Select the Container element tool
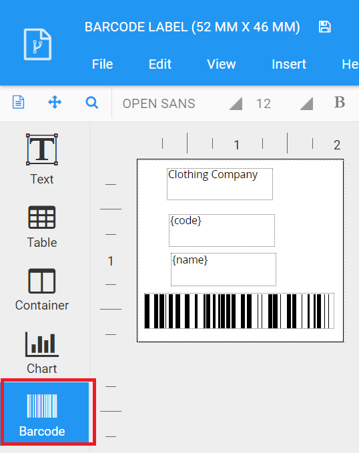 pyautogui.click(x=42, y=290)
